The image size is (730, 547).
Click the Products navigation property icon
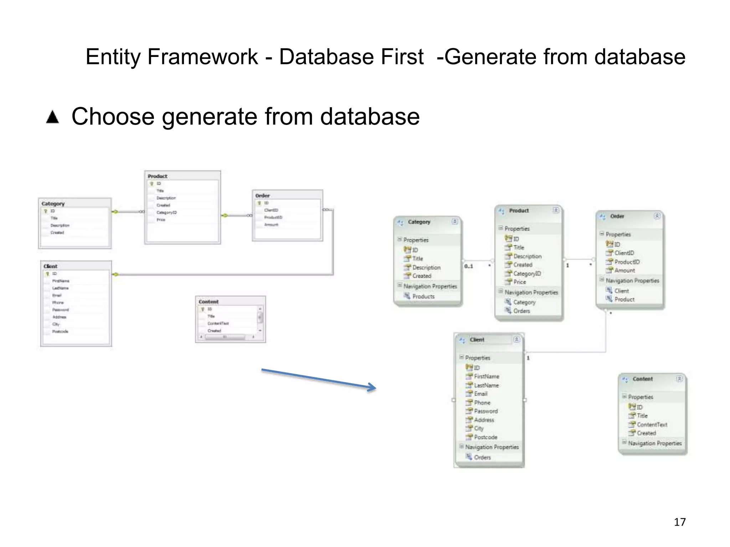(407, 296)
